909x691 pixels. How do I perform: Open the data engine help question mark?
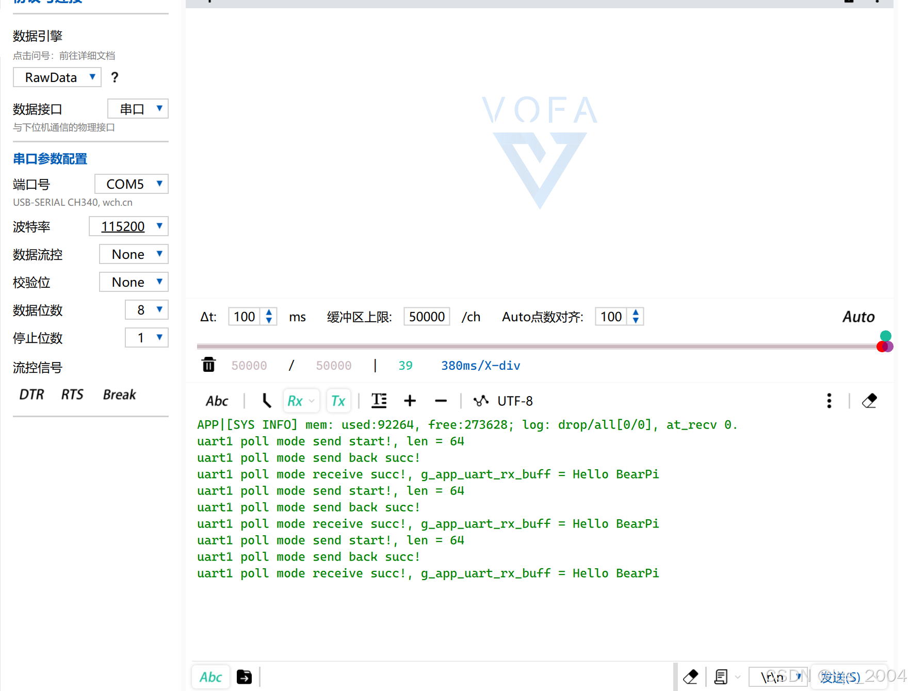[115, 77]
